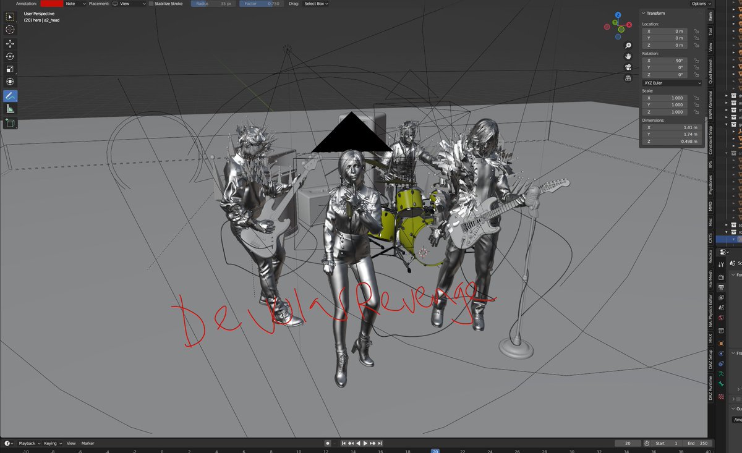Image resolution: width=742 pixels, height=453 pixels.
Task: Switch to the Tool sidebar tab
Action: pyautogui.click(x=710, y=30)
